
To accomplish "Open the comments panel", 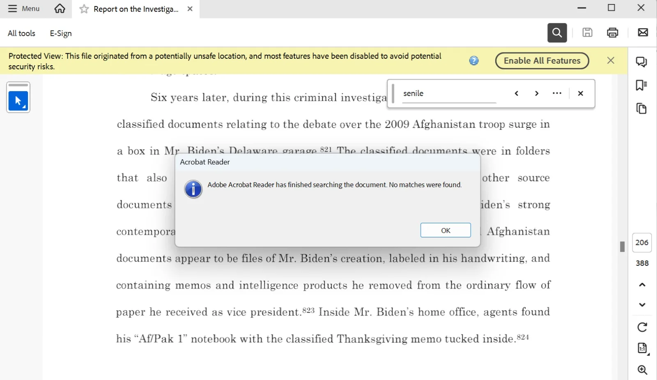I will pos(641,61).
